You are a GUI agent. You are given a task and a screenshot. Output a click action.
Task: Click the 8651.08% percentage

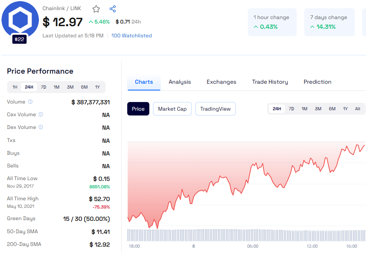pyautogui.click(x=100, y=187)
